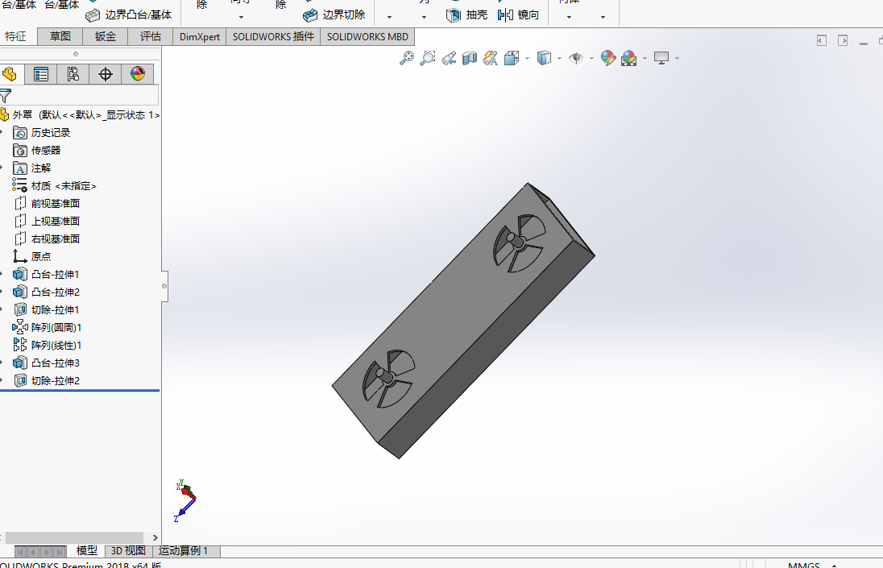The height and width of the screenshot is (568, 883).
Task: Click the panel splitter collapse handle
Action: 164,286
